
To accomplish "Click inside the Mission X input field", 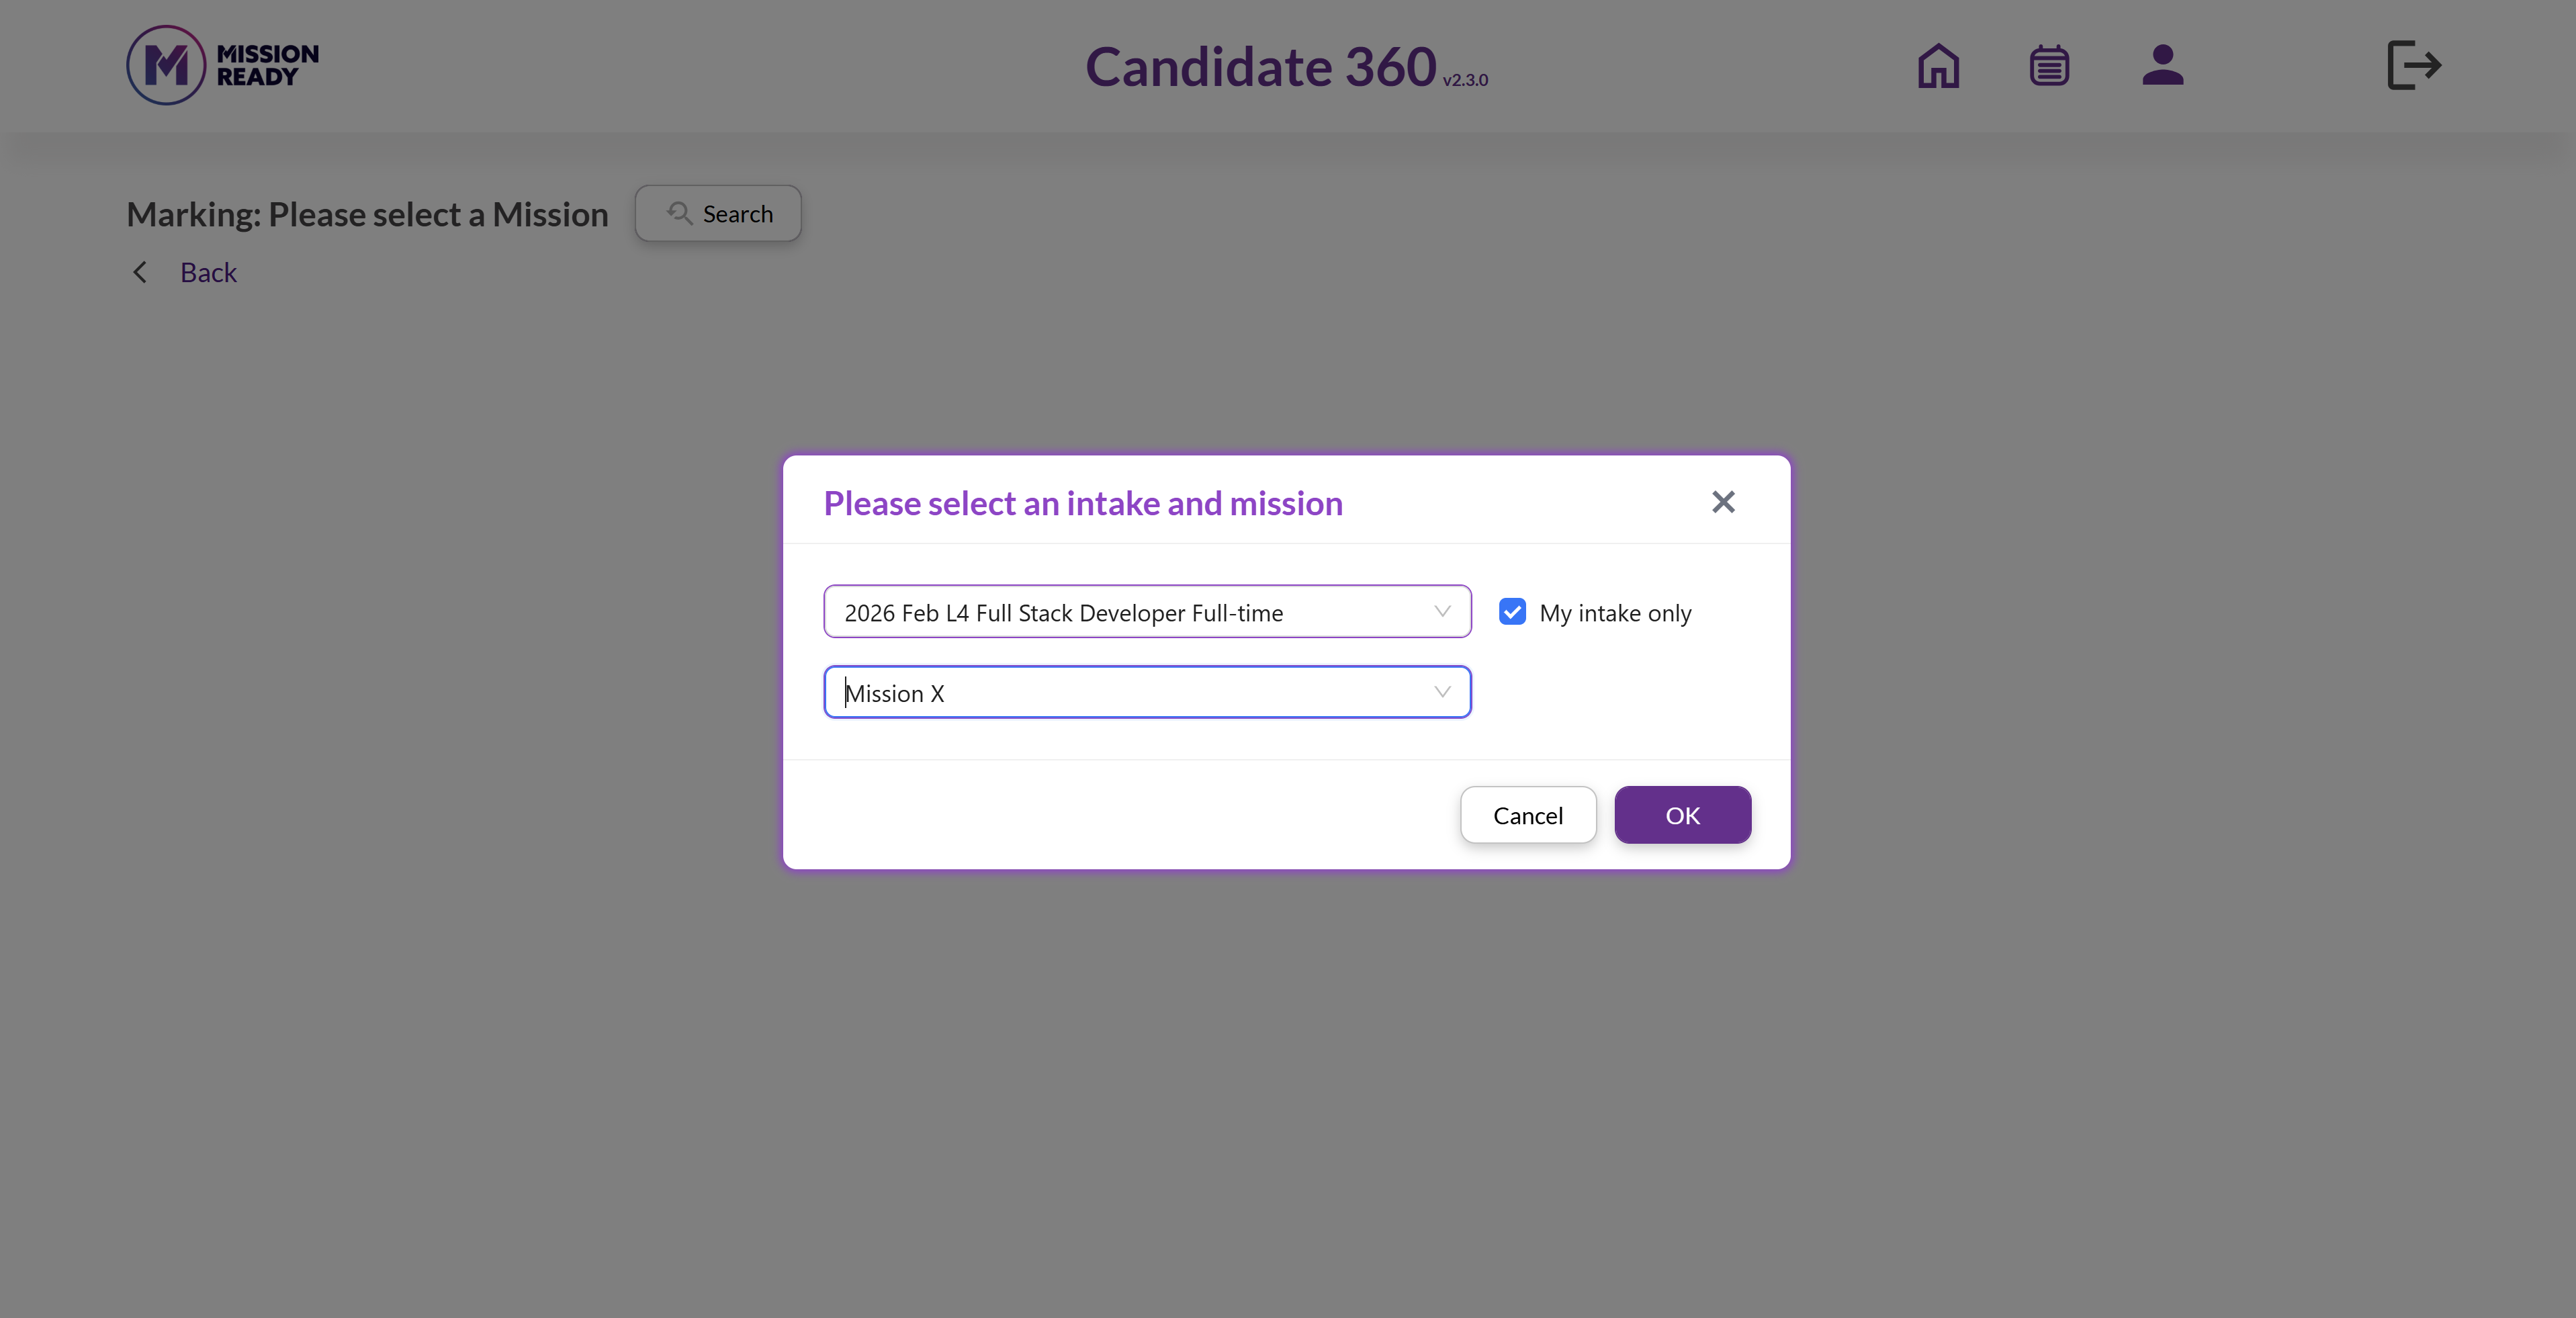I will (1147, 692).
